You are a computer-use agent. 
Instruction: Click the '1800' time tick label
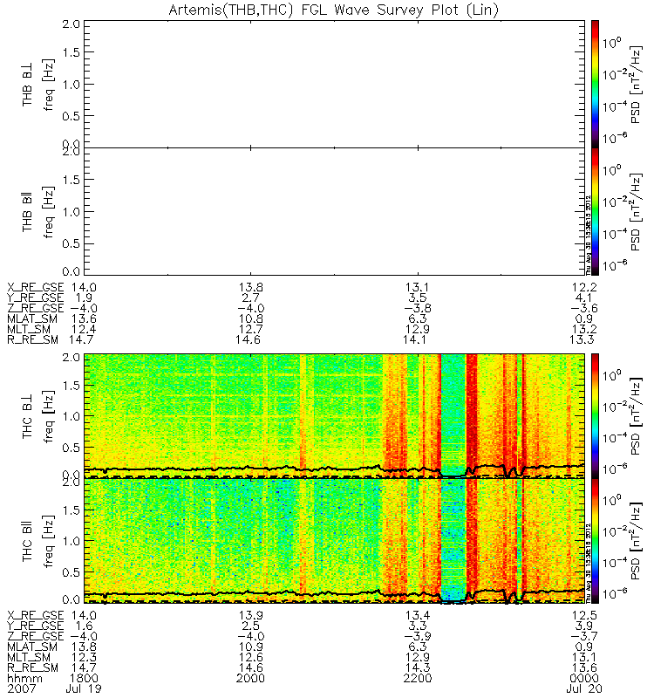(x=84, y=679)
